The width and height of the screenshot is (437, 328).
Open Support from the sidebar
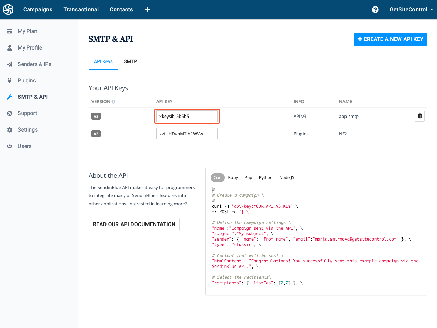pyautogui.click(x=27, y=113)
